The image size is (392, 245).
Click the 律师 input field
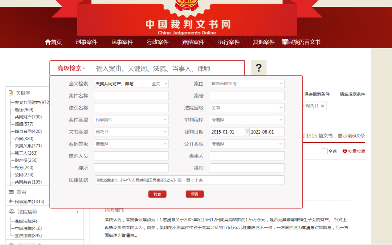click(247, 168)
